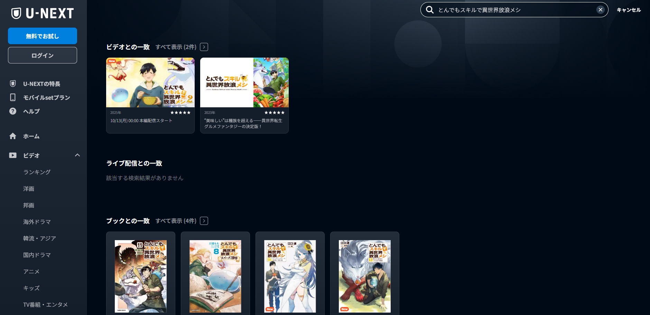Expand all book matches with arrow

[x=204, y=221]
